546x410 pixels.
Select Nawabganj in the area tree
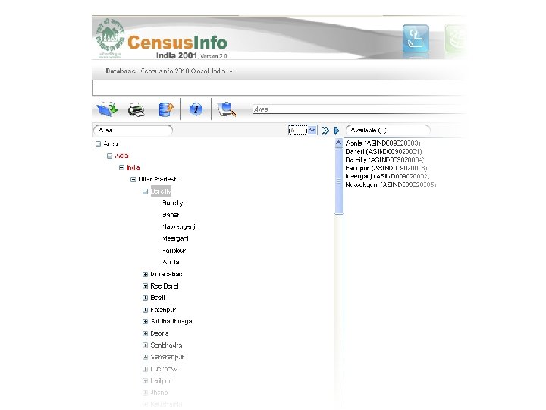179,227
